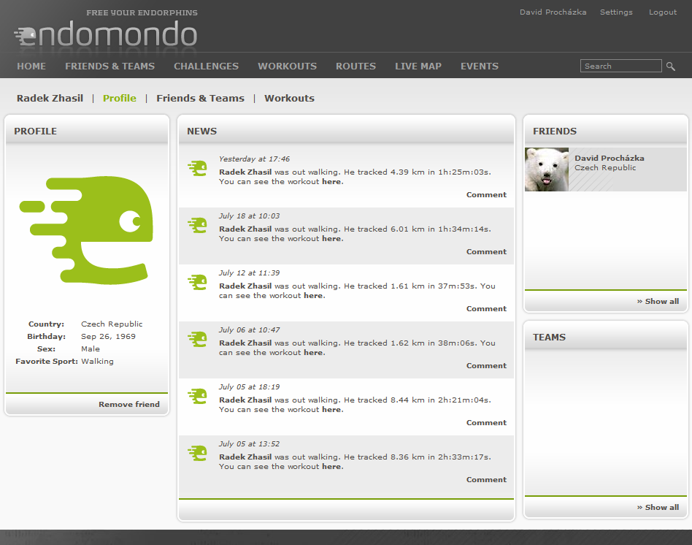This screenshot has width=692, height=545.
Task: Open 'here' link for 6.01 km workout
Action: (331, 238)
